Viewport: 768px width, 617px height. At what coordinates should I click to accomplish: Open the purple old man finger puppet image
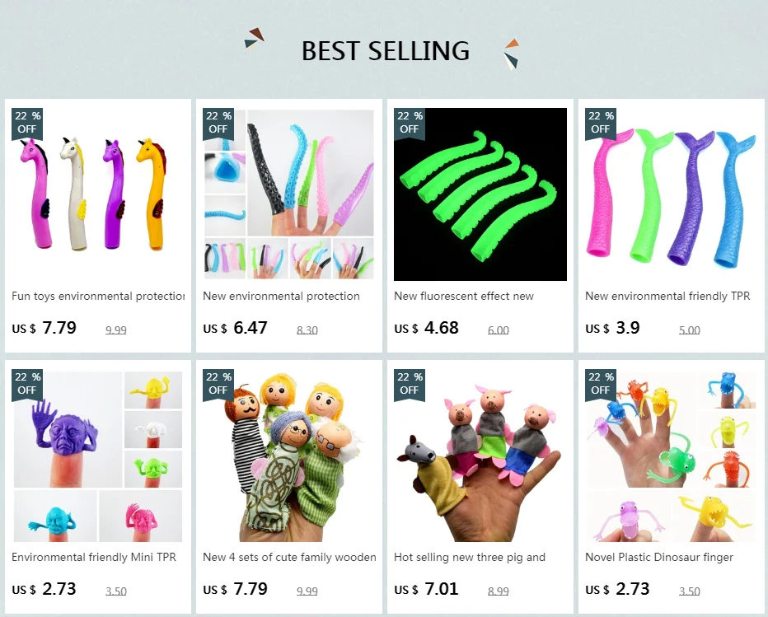(x=98, y=456)
